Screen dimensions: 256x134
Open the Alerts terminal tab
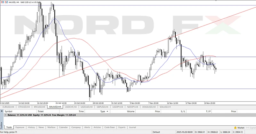click(87, 127)
